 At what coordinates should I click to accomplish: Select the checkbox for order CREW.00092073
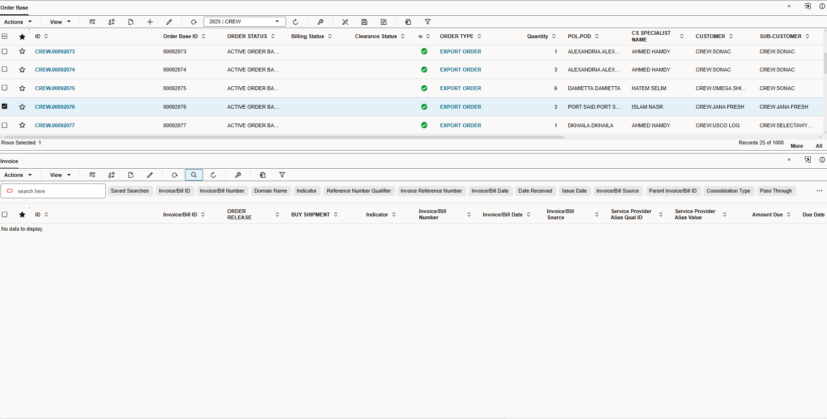point(5,51)
